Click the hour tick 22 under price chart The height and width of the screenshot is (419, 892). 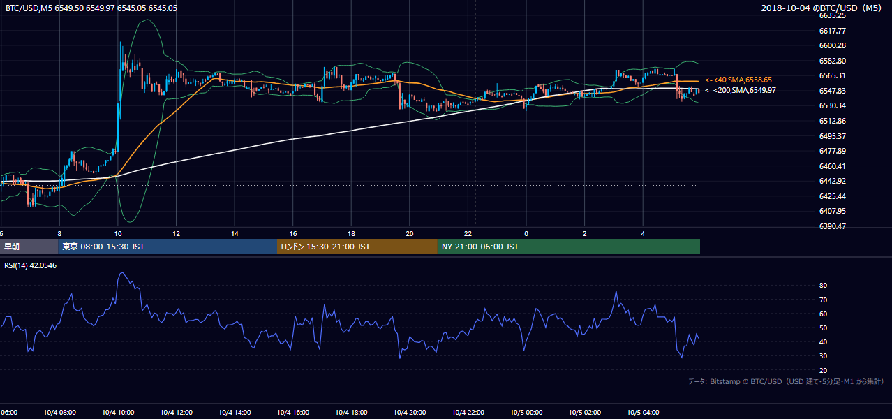(x=468, y=234)
